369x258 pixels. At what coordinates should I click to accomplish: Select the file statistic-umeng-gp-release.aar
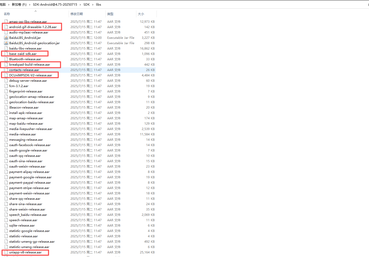[32, 242]
